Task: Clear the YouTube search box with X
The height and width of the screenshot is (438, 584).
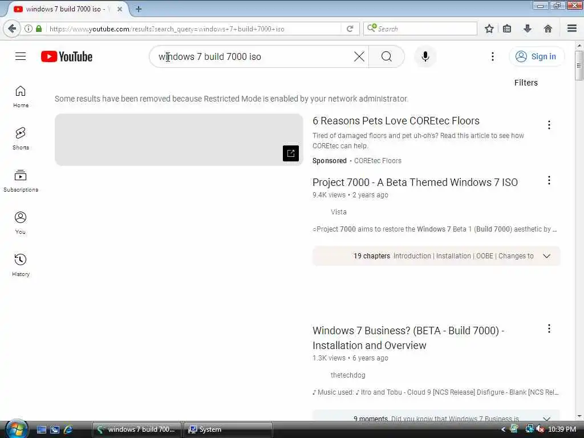Action: tap(359, 56)
